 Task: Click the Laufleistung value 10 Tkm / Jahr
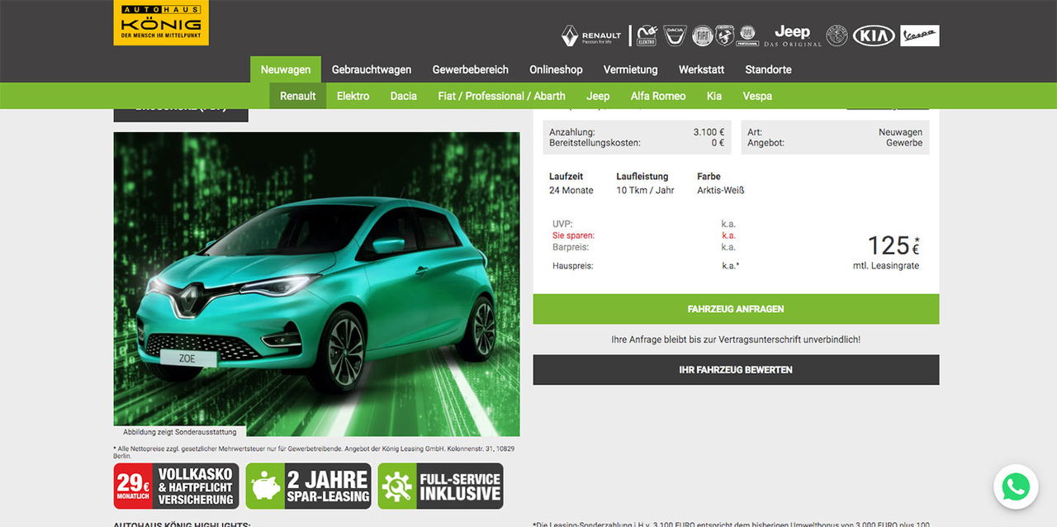pos(645,190)
